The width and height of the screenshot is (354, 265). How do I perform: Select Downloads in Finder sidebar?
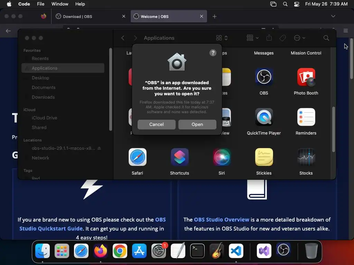[63, 97]
